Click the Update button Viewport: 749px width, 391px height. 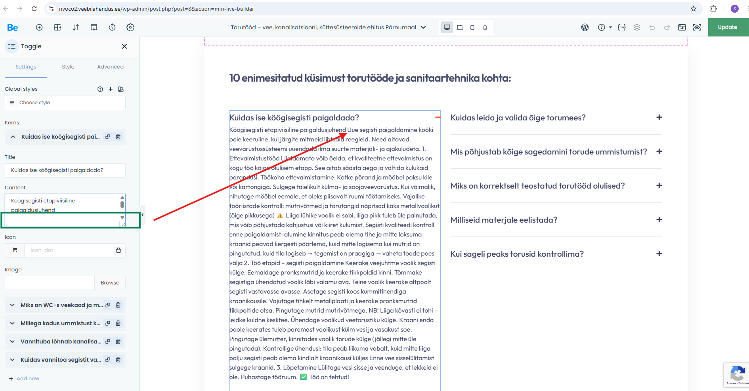pyautogui.click(x=728, y=27)
